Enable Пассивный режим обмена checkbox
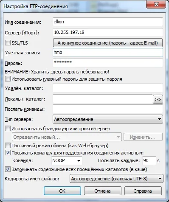Image resolution: width=169 pixels, height=202 pixels. click(8, 146)
